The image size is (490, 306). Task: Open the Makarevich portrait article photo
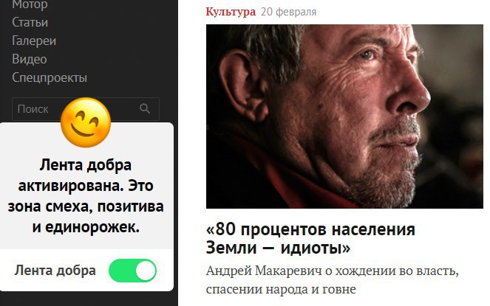[x=344, y=117]
